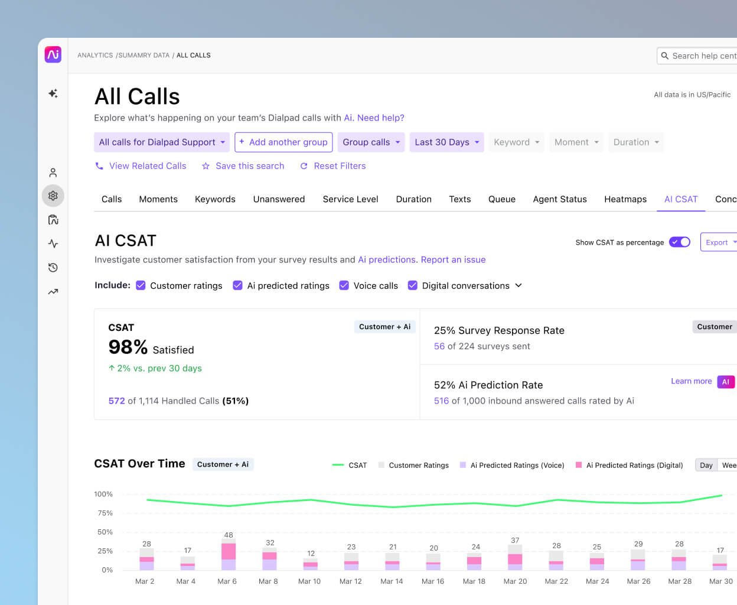Image resolution: width=737 pixels, height=605 pixels.
Task: Type in the help center search field
Action: 703,56
